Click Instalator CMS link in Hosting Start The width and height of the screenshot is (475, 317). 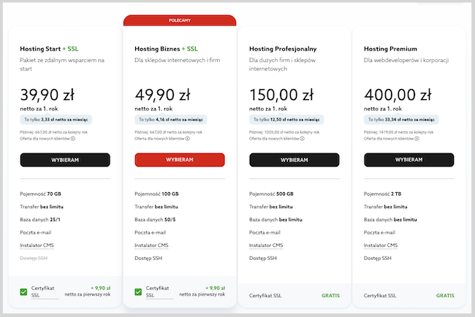pyautogui.click(x=37, y=245)
